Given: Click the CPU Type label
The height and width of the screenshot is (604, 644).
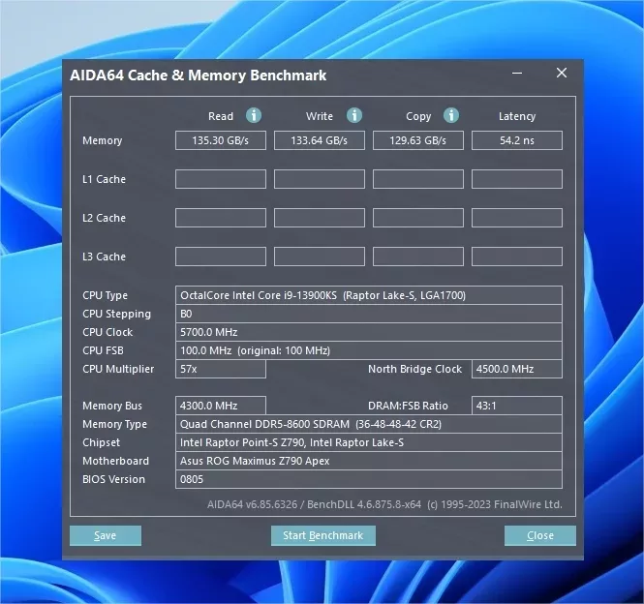Looking at the screenshot, I should (x=106, y=295).
